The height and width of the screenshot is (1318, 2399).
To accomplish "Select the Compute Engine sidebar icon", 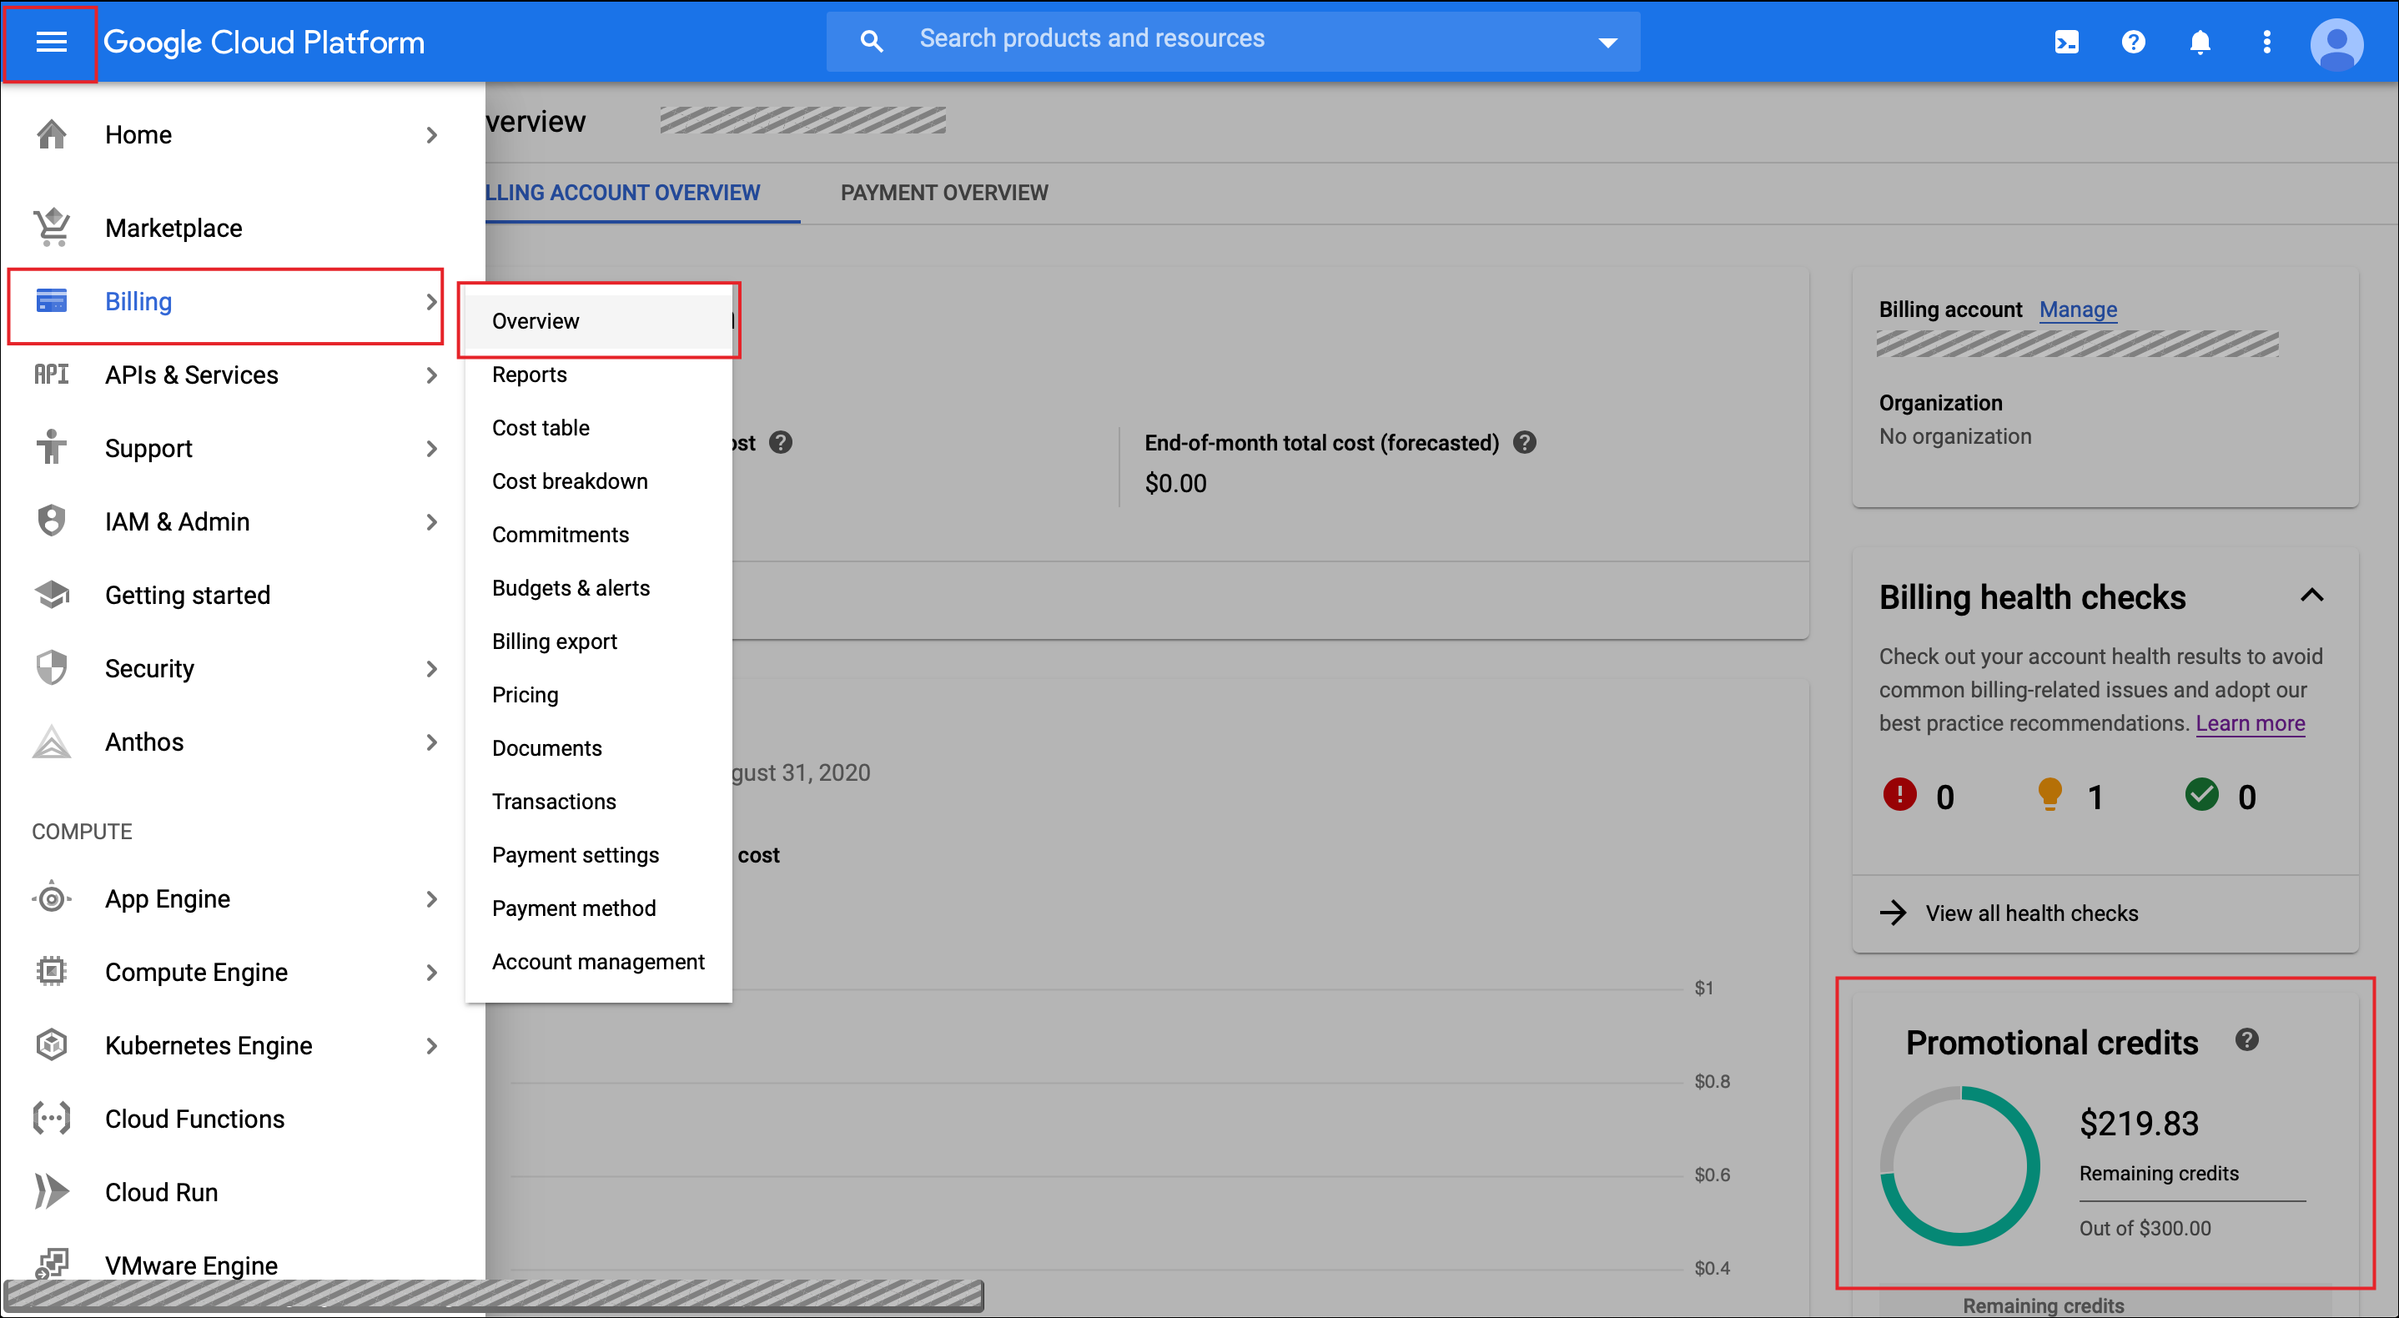I will tap(51, 972).
